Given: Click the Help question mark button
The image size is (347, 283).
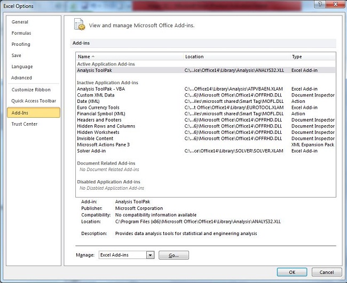Looking at the screenshot, I should click(x=320, y=4).
